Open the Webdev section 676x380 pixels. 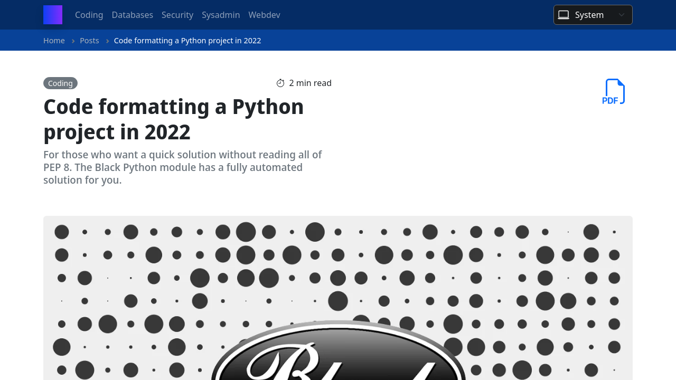coord(264,15)
